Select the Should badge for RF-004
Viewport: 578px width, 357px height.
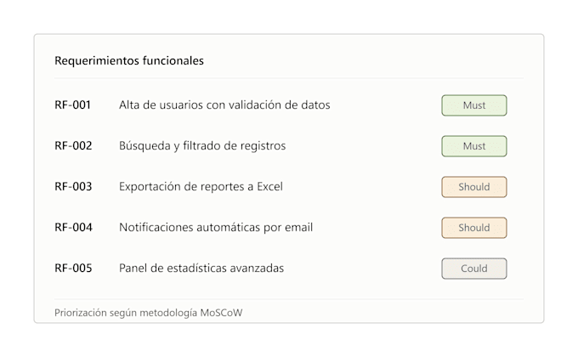point(474,228)
